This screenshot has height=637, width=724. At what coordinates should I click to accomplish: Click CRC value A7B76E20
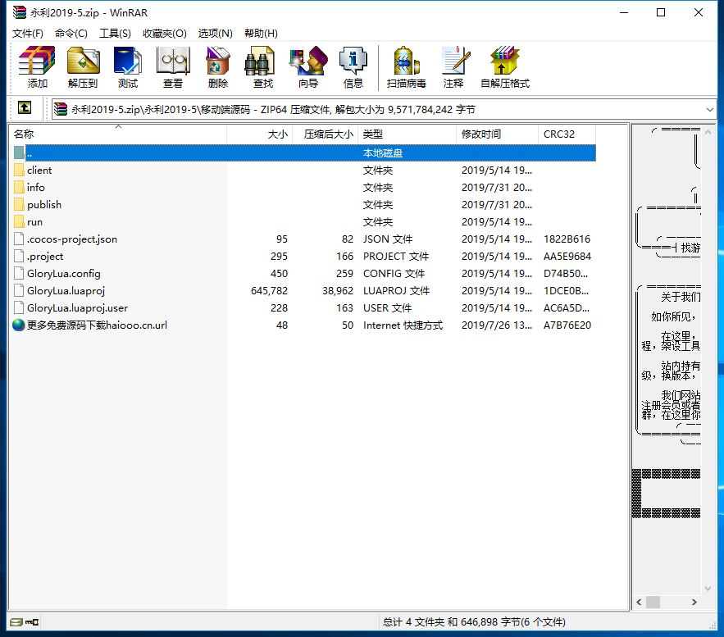(x=567, y=325)
